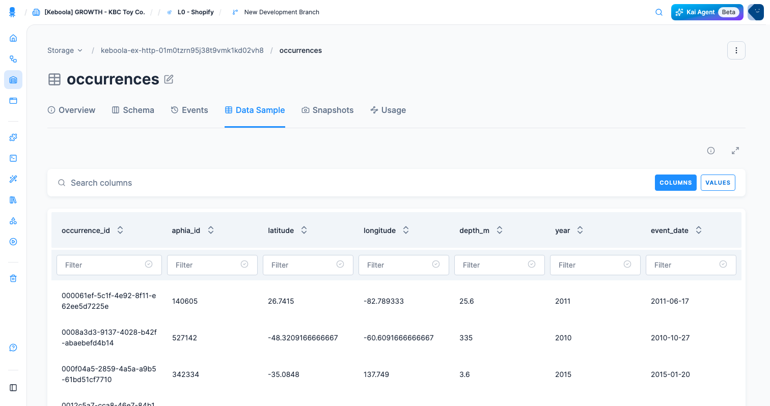Click the occurrence_id Filter input

(x=109, y=265)
